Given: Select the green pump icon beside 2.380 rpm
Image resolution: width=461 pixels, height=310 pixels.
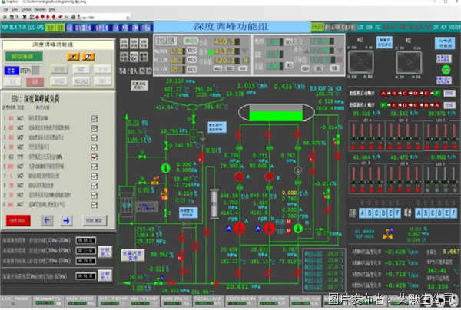Looking at the screenshot, I should tap(298, 228).
